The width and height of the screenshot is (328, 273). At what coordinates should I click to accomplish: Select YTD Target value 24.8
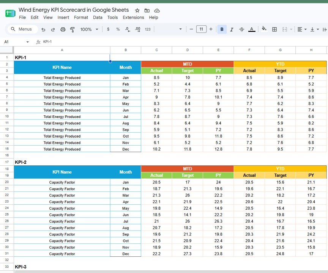click(280, 254)
